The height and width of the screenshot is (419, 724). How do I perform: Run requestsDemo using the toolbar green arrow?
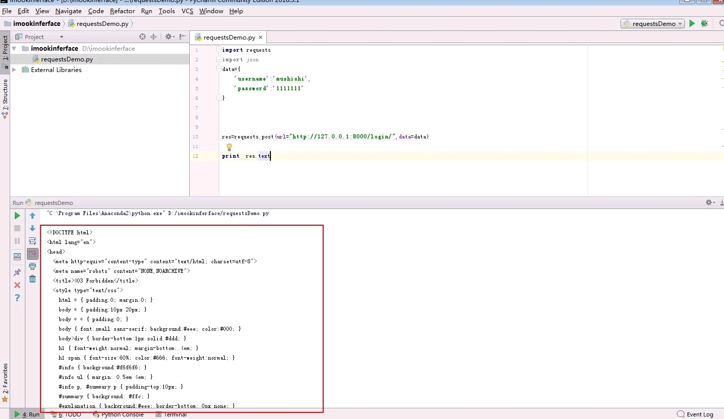point(692,23)
